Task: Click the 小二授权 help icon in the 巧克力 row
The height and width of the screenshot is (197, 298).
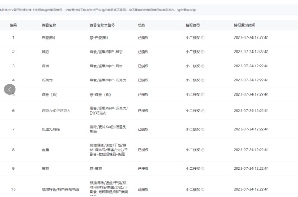Action: click(x=203, y=80)
